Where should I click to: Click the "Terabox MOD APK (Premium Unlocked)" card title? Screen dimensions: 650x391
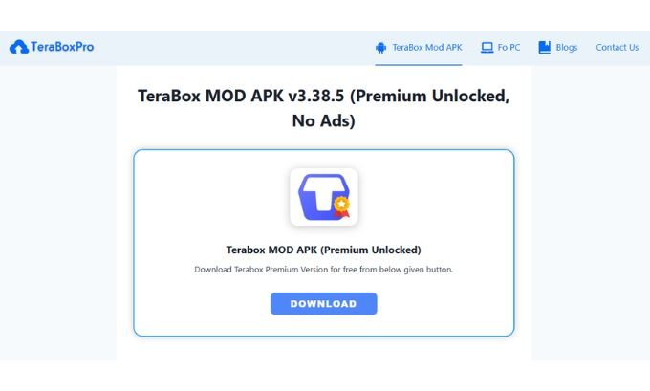pos(323,250)
